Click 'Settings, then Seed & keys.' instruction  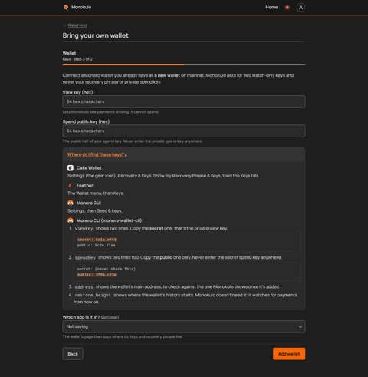click(95, 211)
